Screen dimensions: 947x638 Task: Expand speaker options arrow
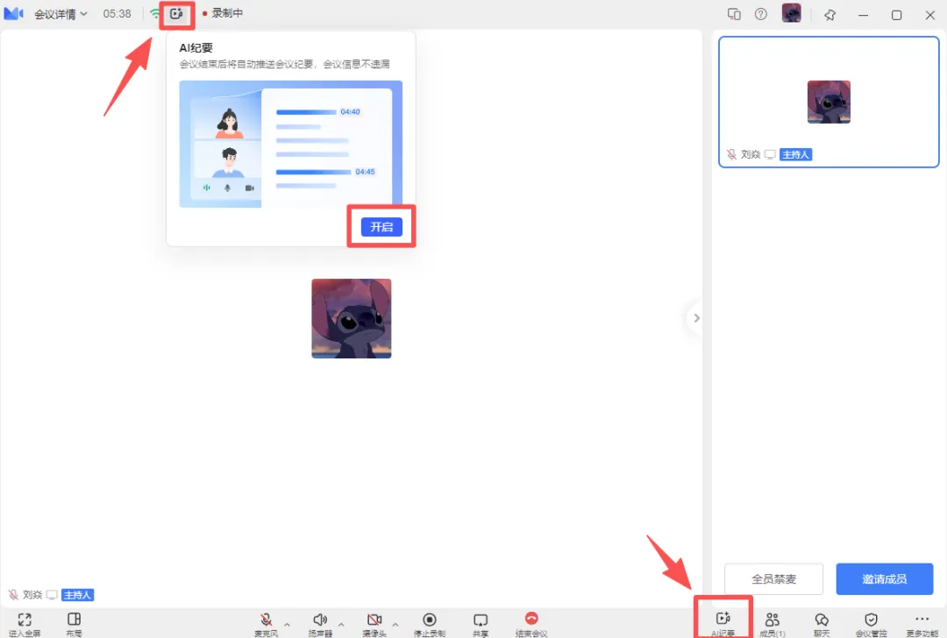click(x=341, y=624)
